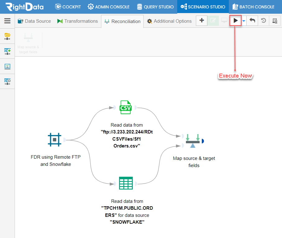Image resolution: width=282 pixels, height=238 pixels.
Task: Click the undo back arrow button
Action: click(252, 21)
